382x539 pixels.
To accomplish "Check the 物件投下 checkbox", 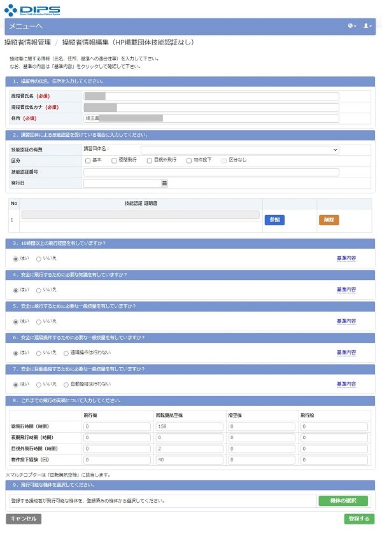I will [188, 160].
